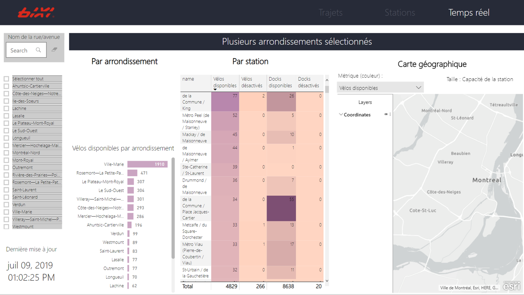The width and height of the screenshot is (524, 295).
Task: Select the Longueuil checkbox
Action: point(6,138)
